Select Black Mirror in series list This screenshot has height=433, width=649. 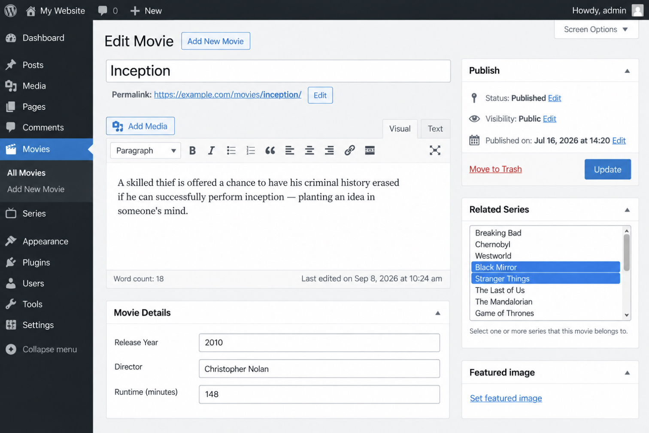pyautogui.click(x=546, y=267)
